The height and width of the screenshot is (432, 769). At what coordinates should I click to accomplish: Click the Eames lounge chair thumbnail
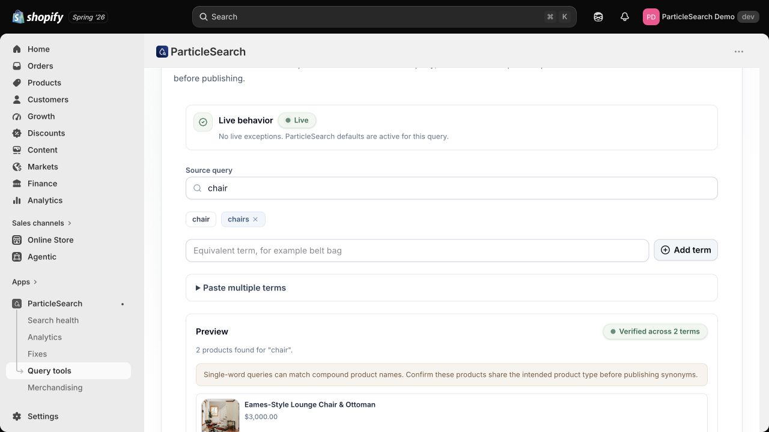220,416
